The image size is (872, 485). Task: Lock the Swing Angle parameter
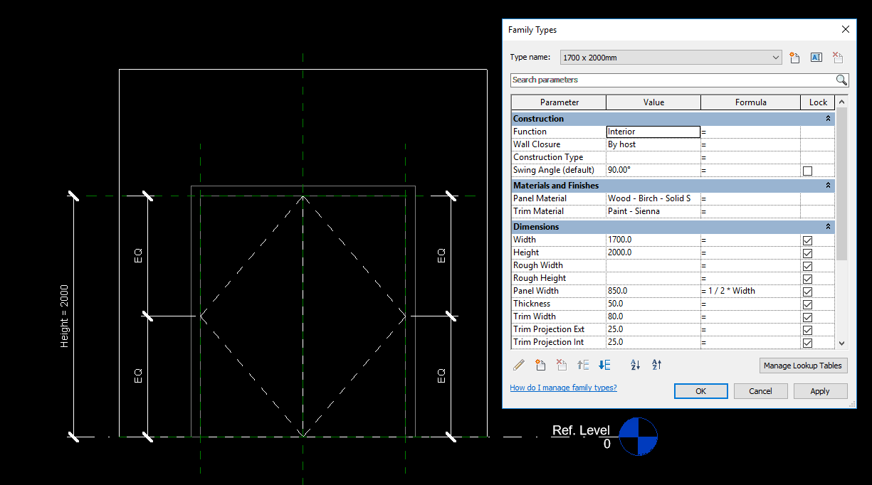tap(807, 170)
